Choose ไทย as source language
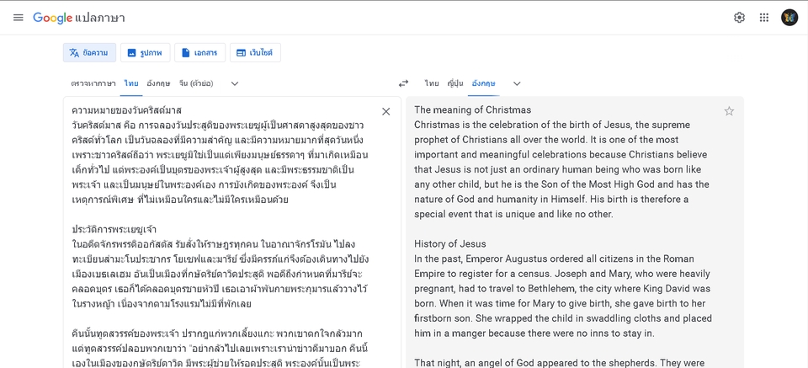 [131, 83]
